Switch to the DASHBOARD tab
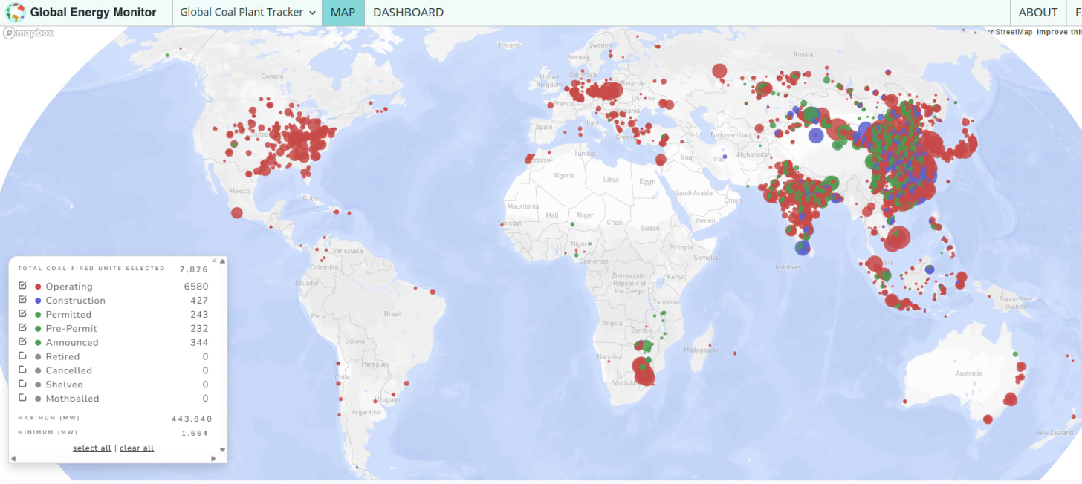The width and height of the screenshot is (1082, 484). (x=408, y=13)
